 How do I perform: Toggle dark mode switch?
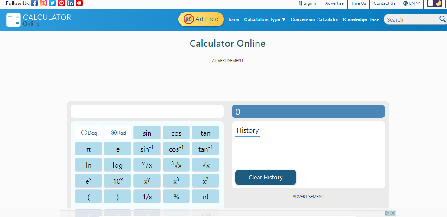434,3
